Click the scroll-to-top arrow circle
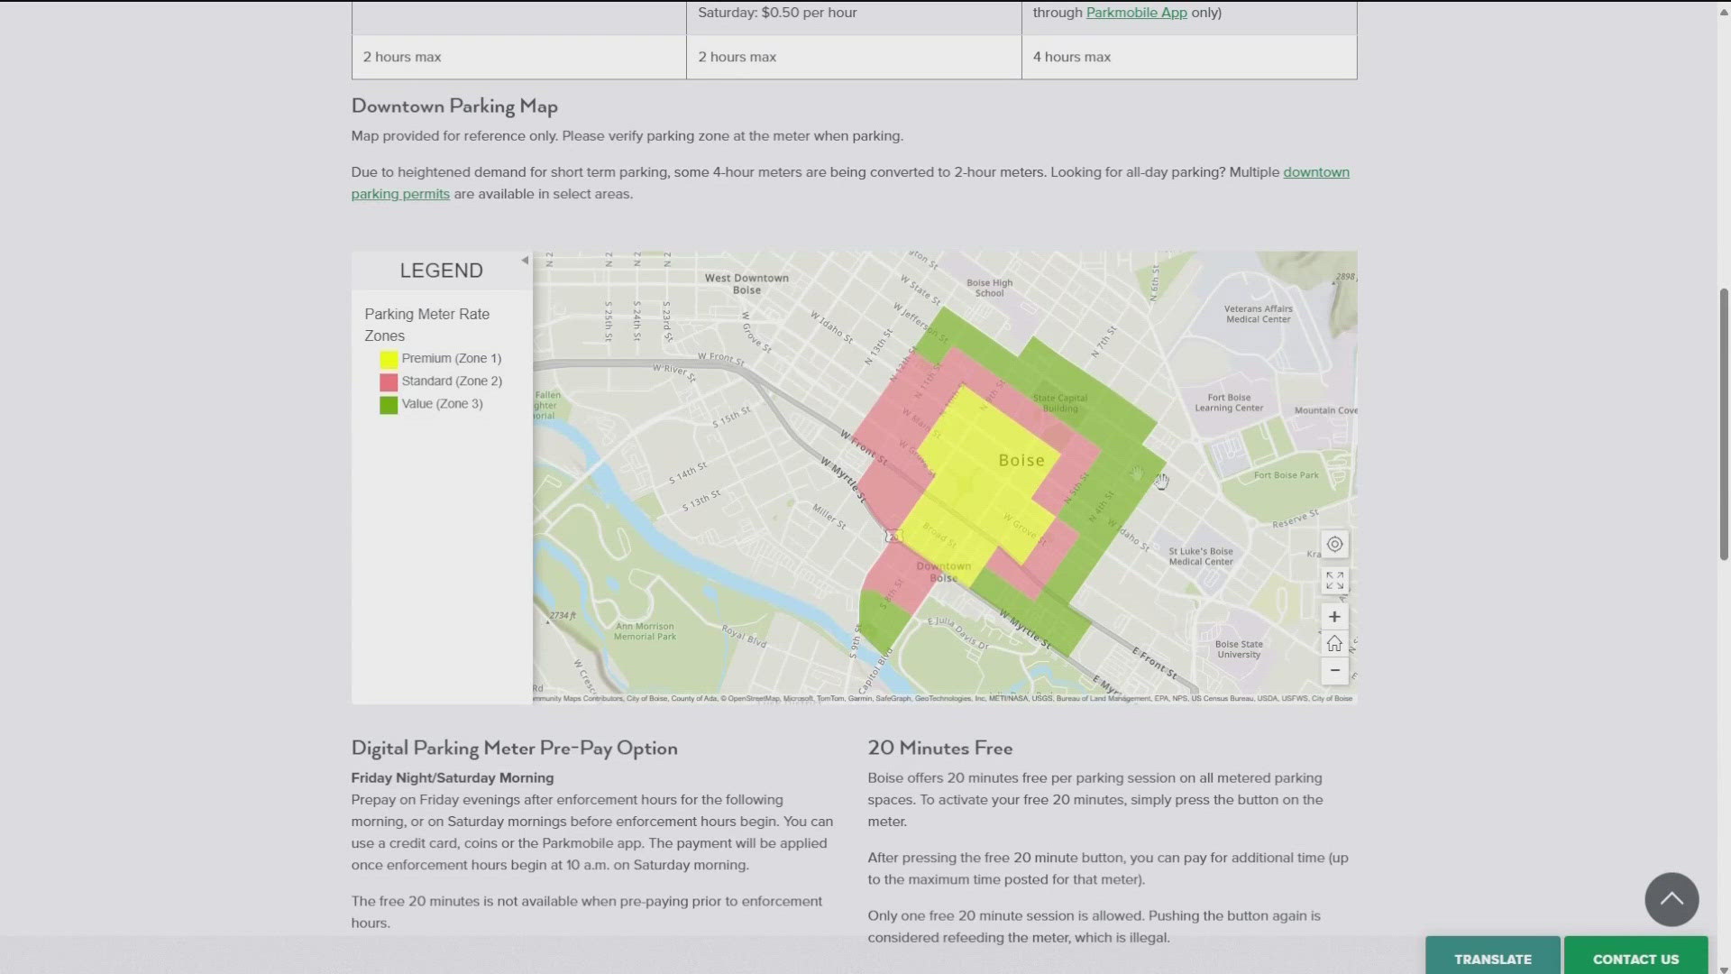 tap(1671, 899)
